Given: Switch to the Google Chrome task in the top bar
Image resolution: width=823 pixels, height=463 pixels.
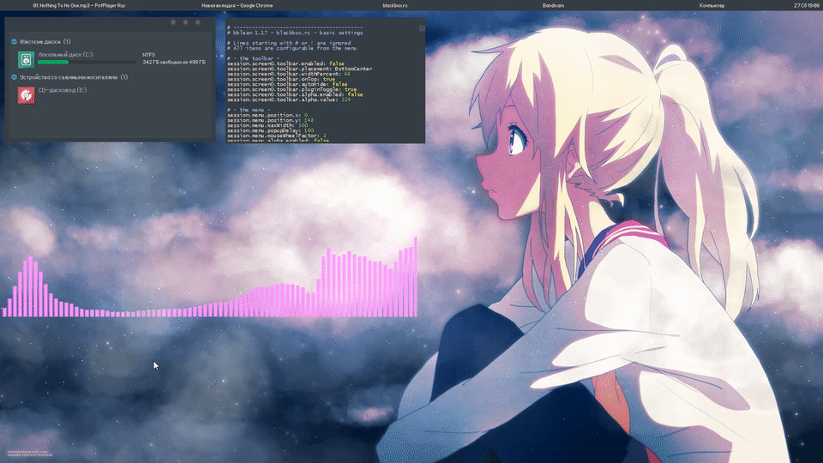Looking at the screenshot, I should 237,5.
